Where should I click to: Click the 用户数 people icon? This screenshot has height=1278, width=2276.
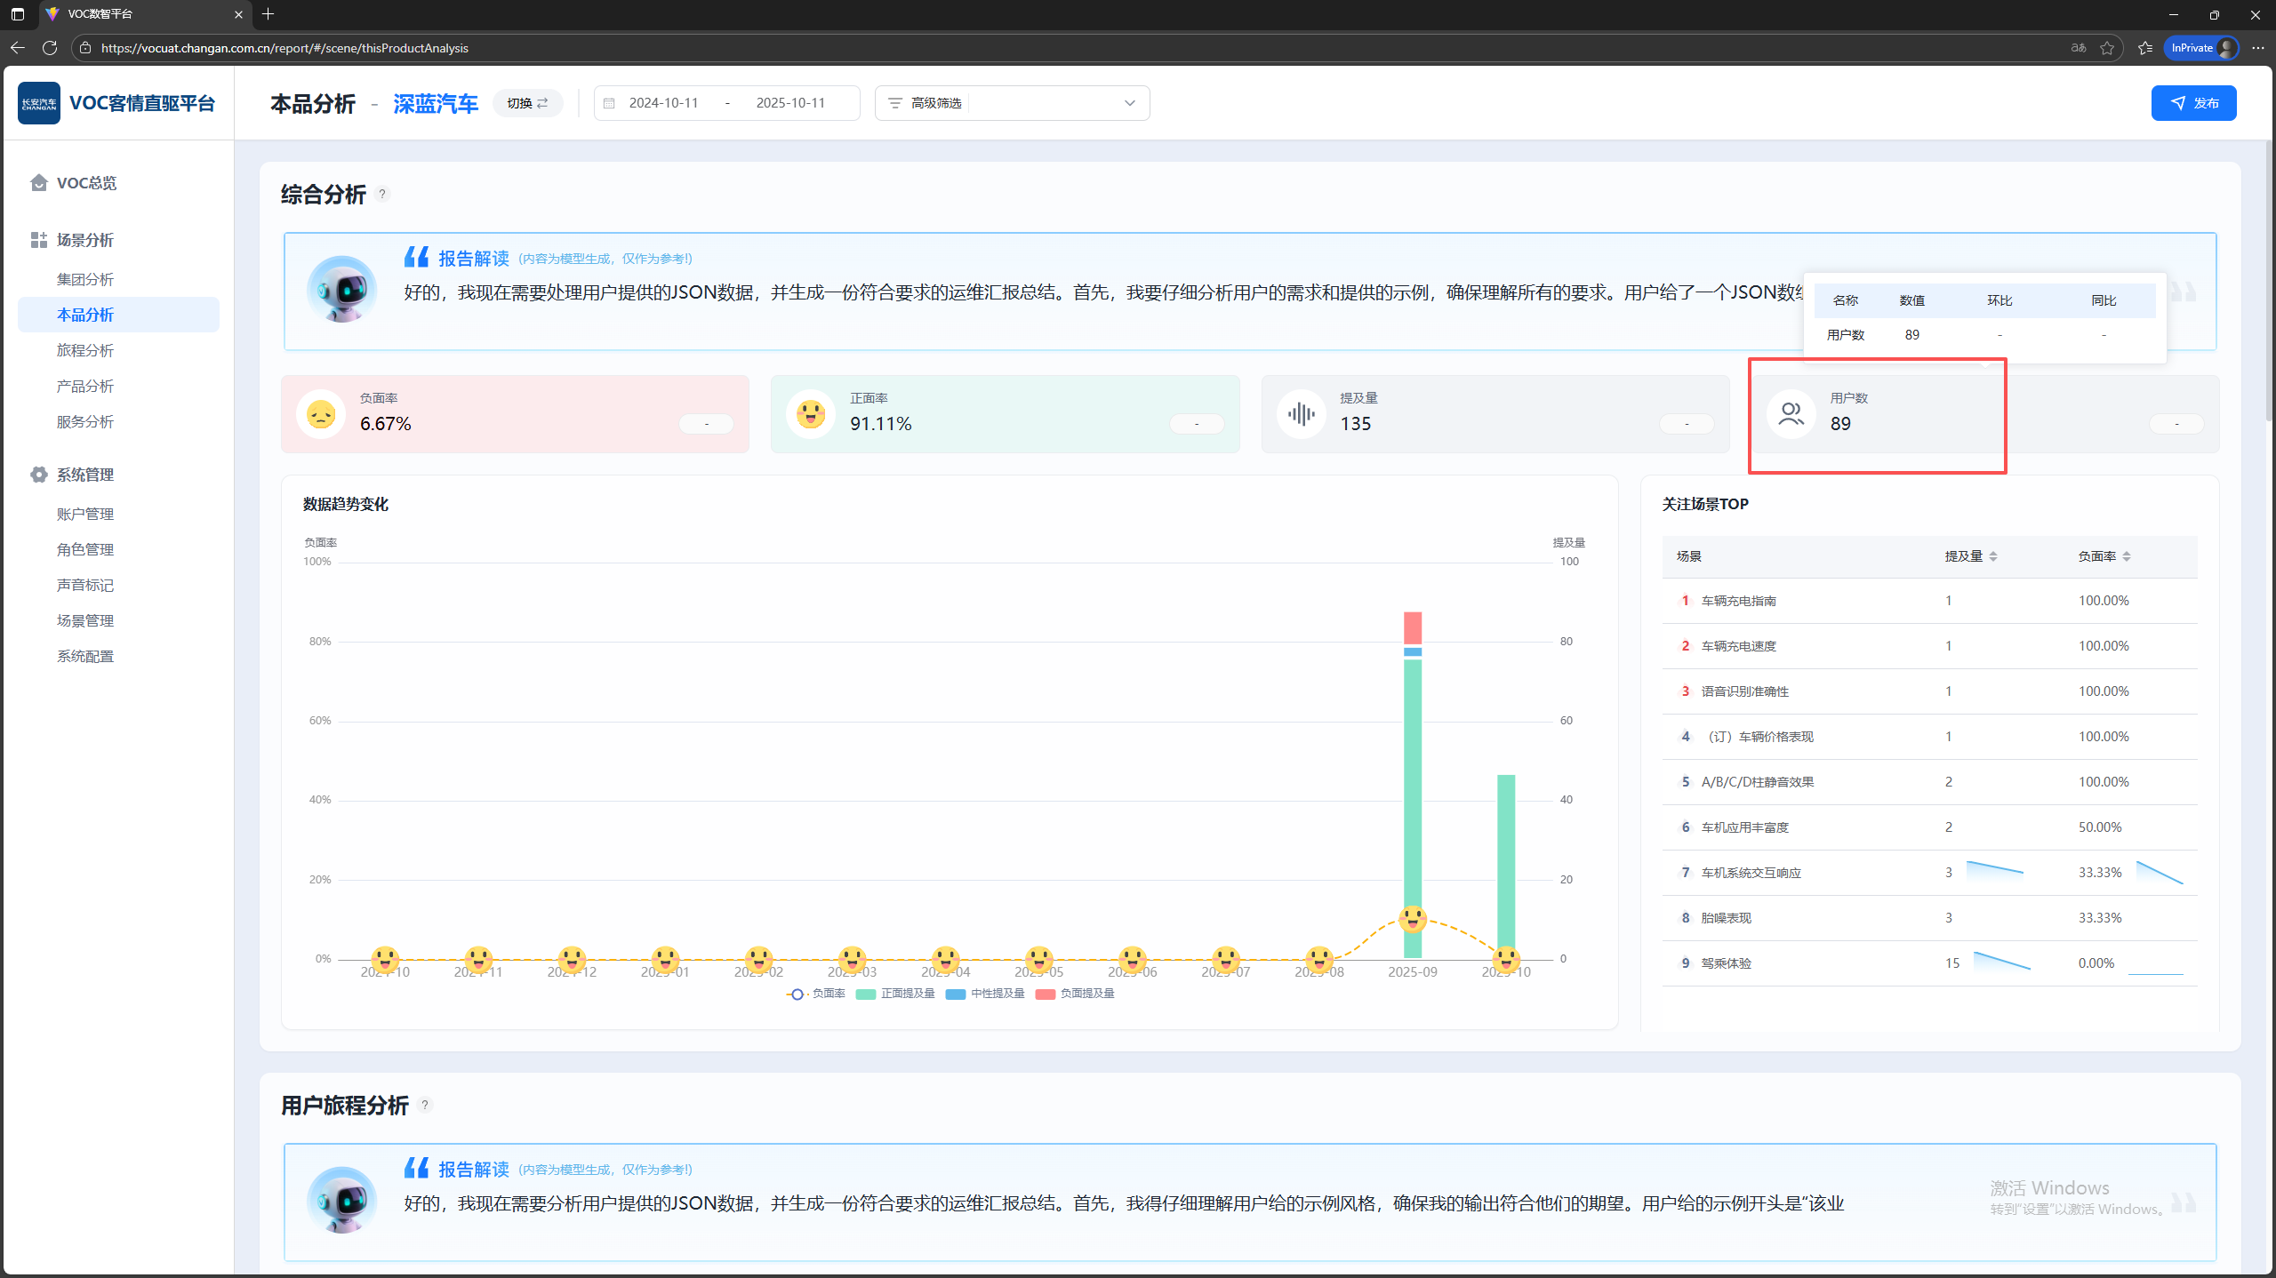pos(1791,414)
